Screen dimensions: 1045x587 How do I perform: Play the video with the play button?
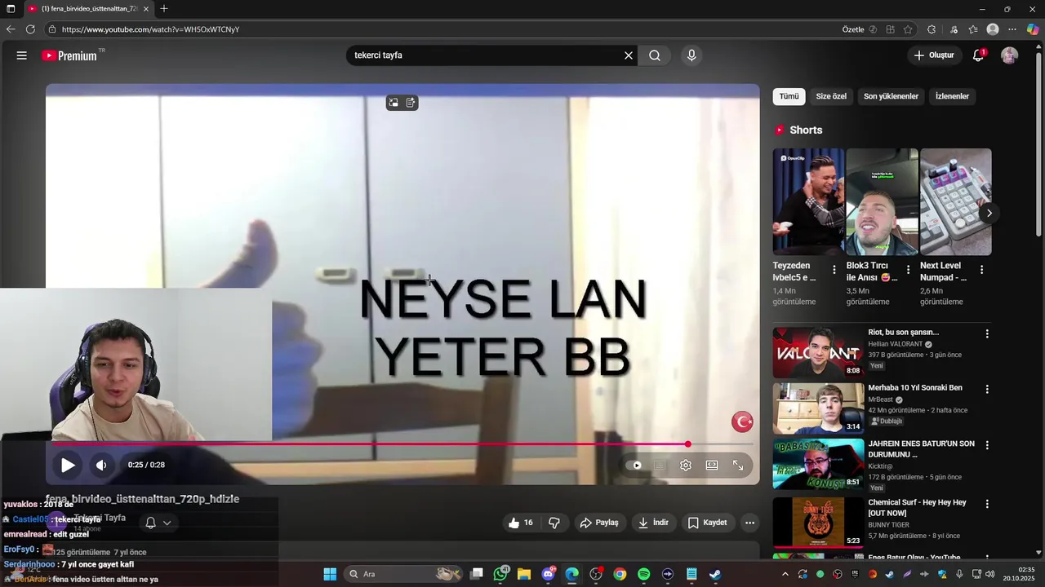[x=68, y=465]
